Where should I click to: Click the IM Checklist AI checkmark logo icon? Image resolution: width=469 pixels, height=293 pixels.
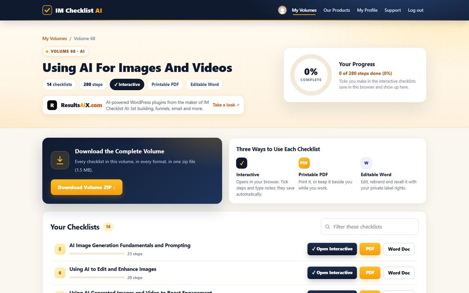(x=47, y=10)
